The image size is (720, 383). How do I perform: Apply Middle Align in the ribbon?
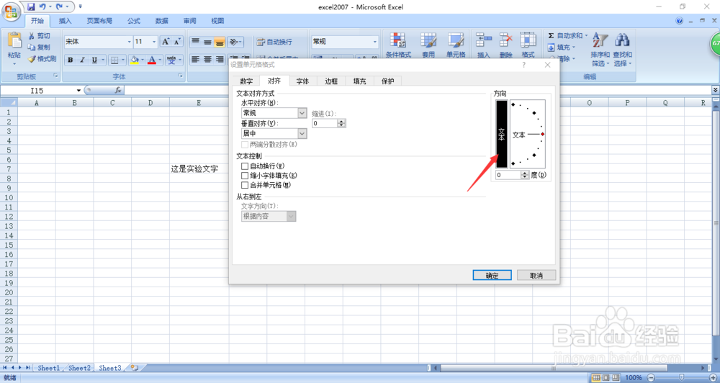[207, 42]
